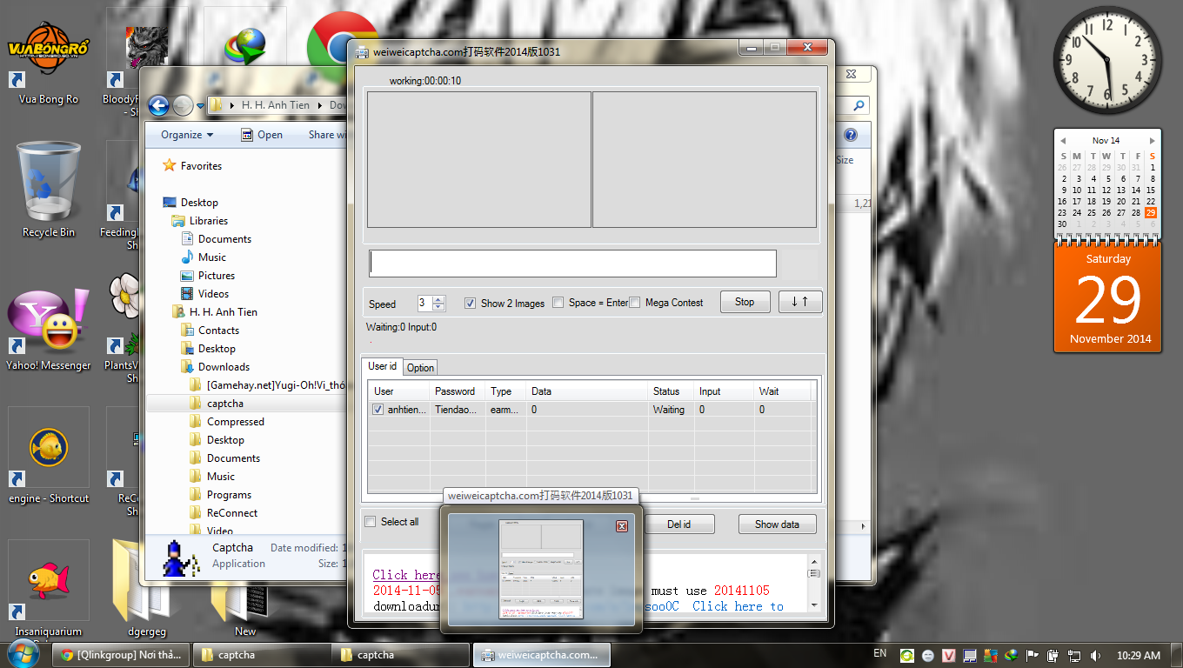Check the Select all checkbox
The image size is (1183, 668).
pos(371,522)
